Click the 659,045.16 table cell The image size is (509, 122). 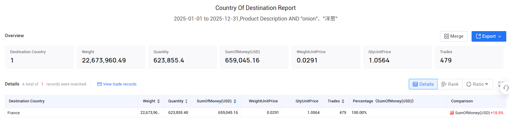tap(216, 113)
